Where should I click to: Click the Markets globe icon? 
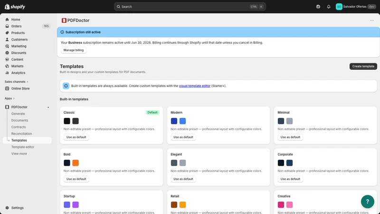[x=7, y=66]
